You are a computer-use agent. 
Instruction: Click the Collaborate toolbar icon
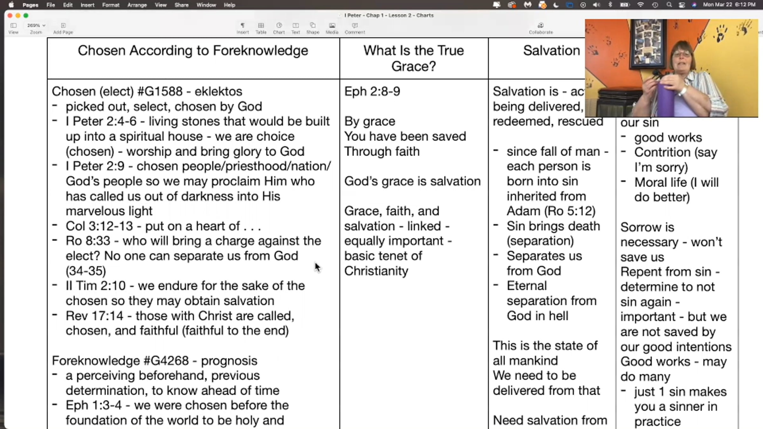point(541,28)
